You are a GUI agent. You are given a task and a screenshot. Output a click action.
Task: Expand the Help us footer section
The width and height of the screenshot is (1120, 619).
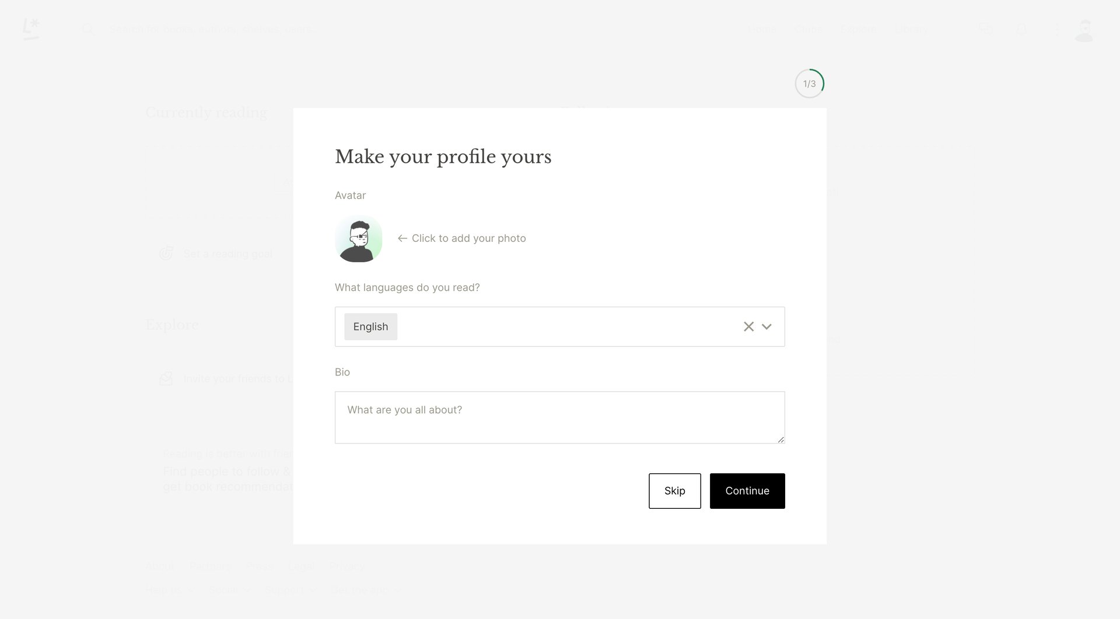pos(169,590)
